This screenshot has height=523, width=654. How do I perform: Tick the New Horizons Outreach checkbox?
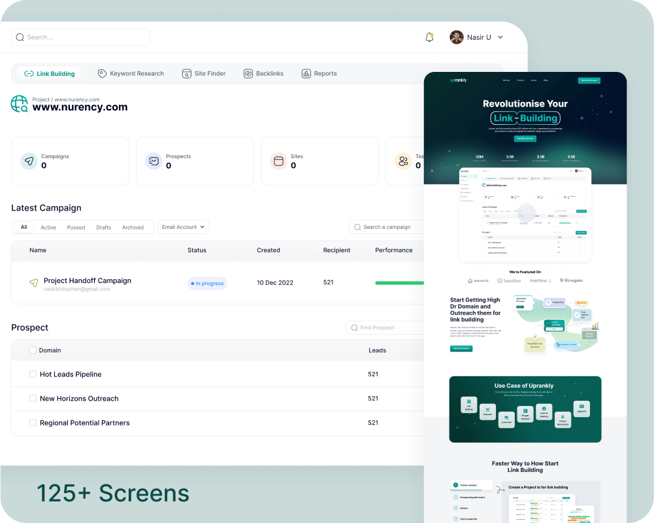[x=33, y=399]
